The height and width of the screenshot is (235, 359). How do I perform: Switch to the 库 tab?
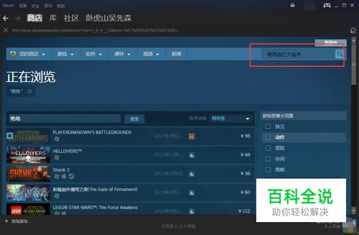[53, 18]
